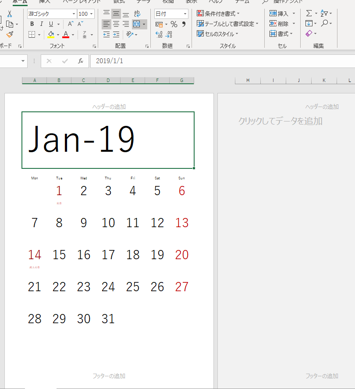Toggle Italic formatting

pyautogui.click(x=41, y=24)
